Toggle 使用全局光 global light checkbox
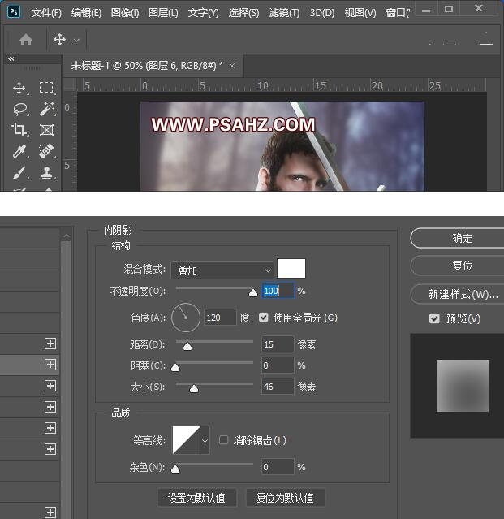The image size is (504, 519). pos(264,318)
